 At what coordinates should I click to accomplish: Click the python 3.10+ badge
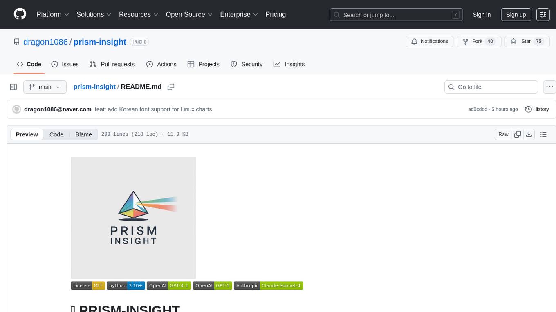coord(126,285)
